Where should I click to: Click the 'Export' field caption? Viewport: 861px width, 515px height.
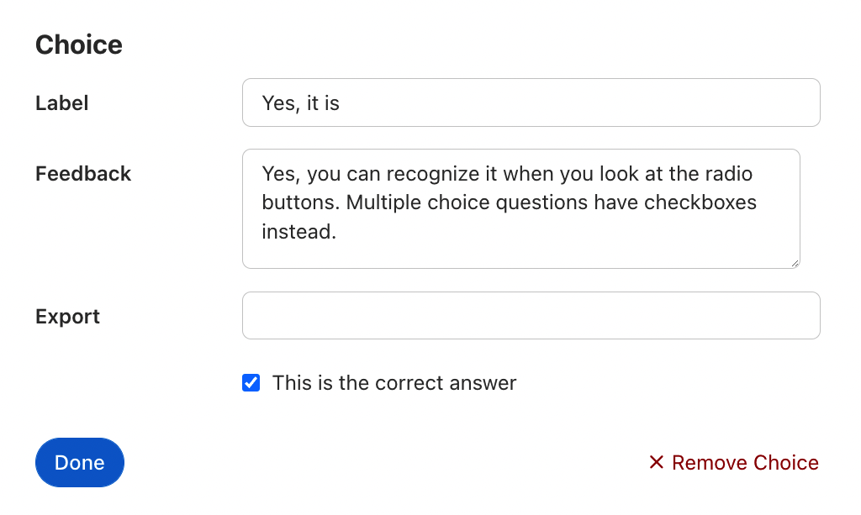pyautogui.click(x=67, y=317)
